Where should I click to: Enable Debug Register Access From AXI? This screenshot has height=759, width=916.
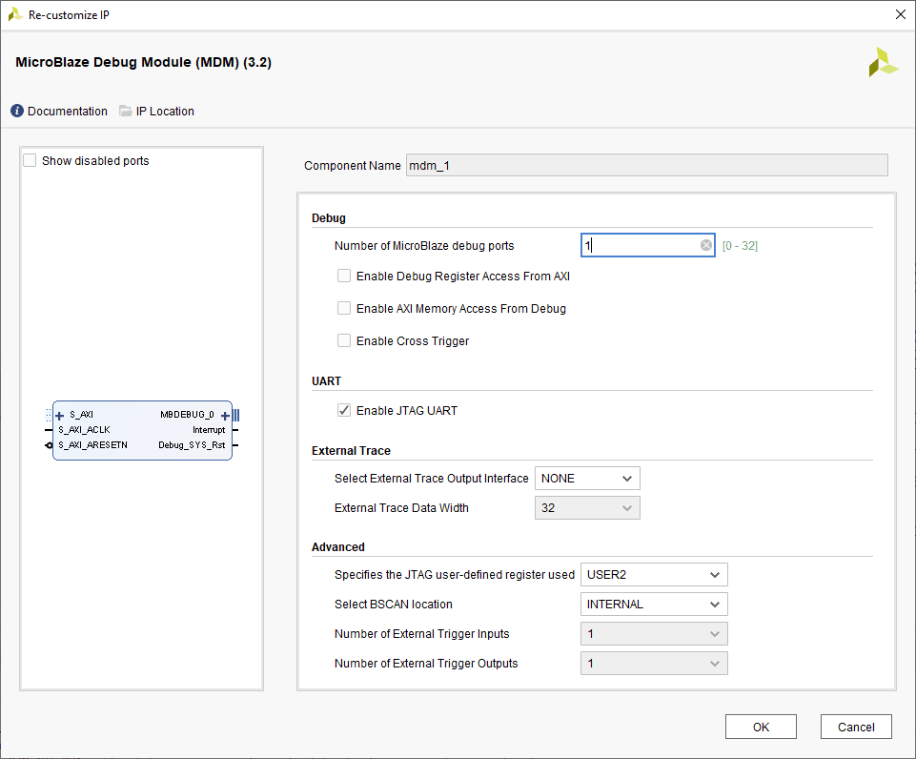pyautogui.click(x=344, y=277)
